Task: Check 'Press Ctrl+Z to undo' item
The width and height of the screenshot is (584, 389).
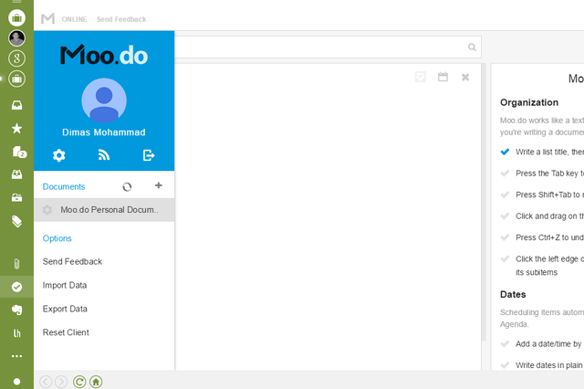Action: click(x=505, y=237)
